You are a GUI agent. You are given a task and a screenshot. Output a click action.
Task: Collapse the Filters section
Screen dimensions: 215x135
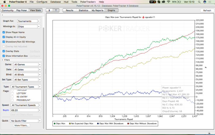pyautogui.click(x=2, y=60)
